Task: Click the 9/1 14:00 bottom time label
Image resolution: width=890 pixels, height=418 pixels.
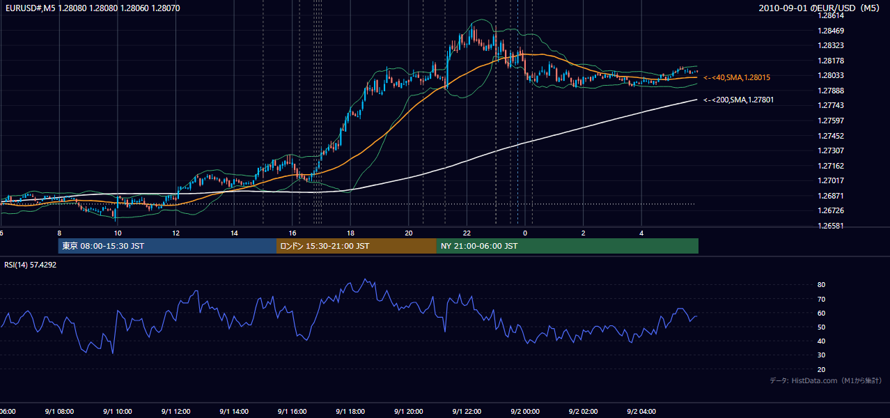Action: (234, 412)
